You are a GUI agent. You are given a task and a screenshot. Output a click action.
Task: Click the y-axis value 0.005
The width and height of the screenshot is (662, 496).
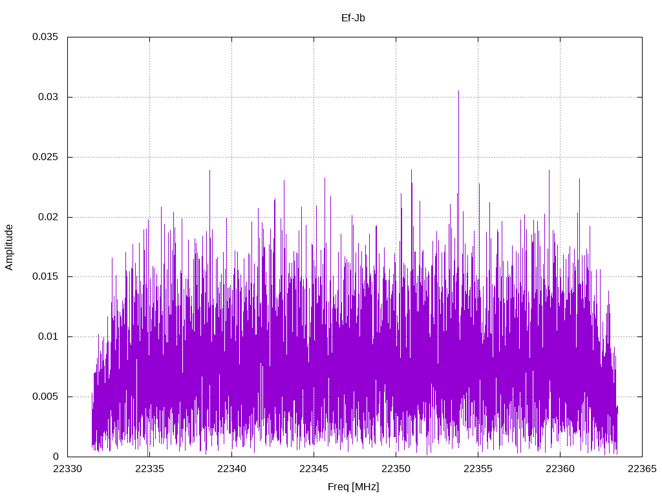[x=45, y=397]
